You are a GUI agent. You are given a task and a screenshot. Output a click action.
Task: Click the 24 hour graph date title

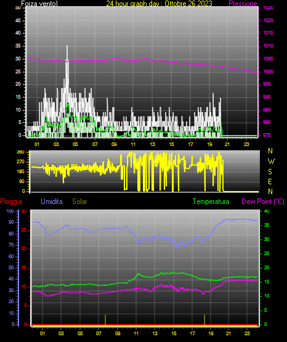(x=159, y=4)
